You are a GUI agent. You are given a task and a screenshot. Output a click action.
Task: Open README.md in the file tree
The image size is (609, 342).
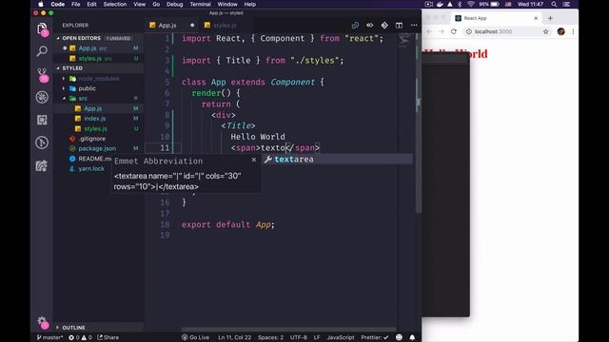coord(95,159)
